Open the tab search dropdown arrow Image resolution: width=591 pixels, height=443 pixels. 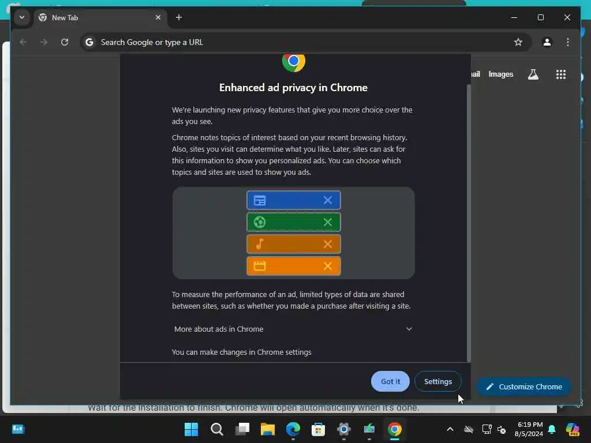point(22,17)
